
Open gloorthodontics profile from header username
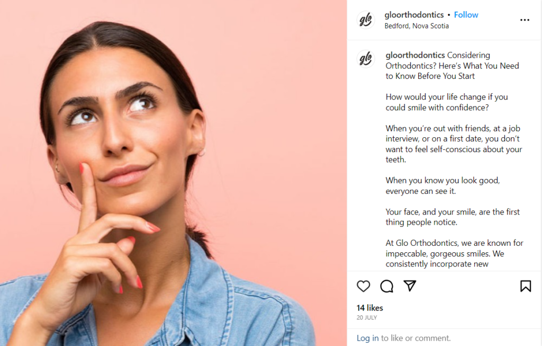[414, 15]
